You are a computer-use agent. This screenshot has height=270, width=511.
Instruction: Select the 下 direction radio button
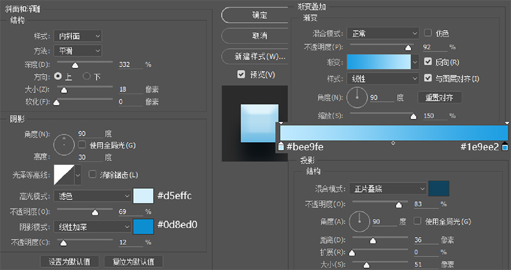(x=86, y=76)
